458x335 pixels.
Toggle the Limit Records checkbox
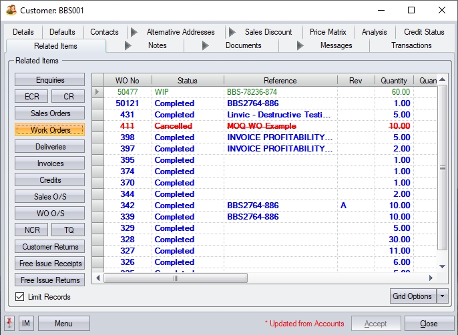[20, 297]
